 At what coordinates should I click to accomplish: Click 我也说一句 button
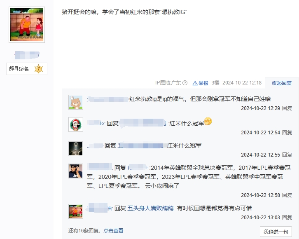pyautogui.click(x=276, y=232)
